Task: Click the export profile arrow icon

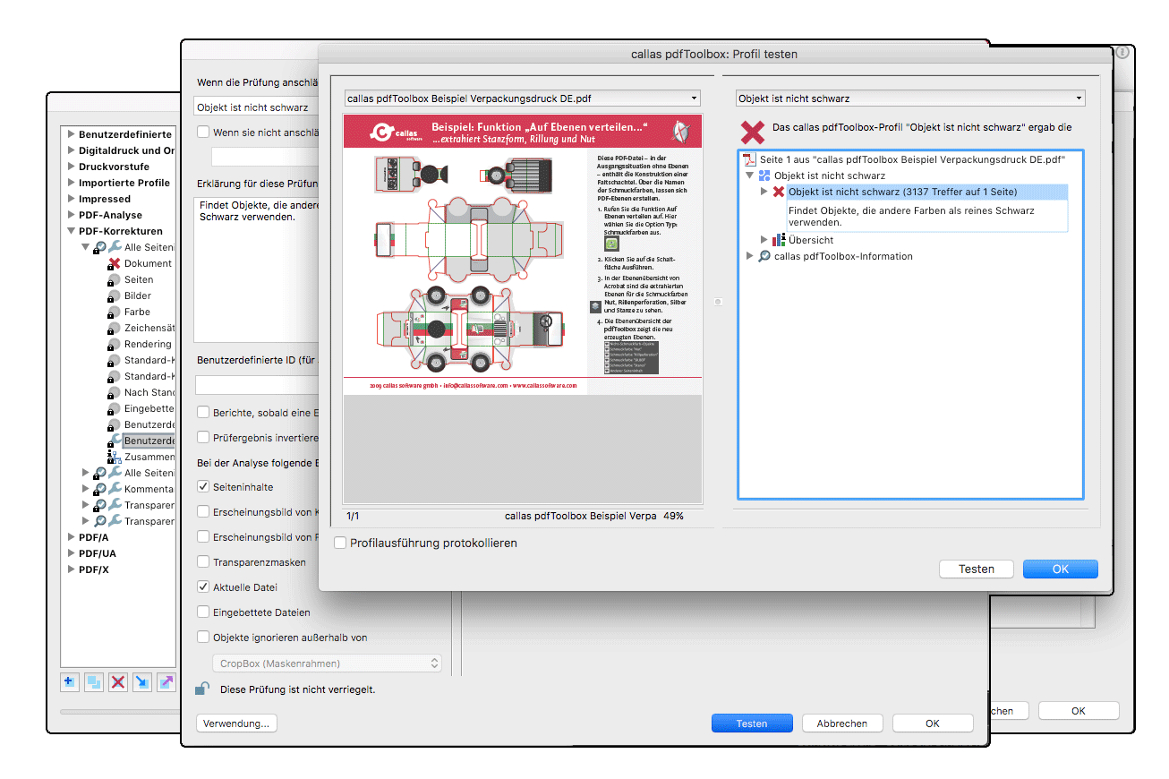Action: coord(166,681)
